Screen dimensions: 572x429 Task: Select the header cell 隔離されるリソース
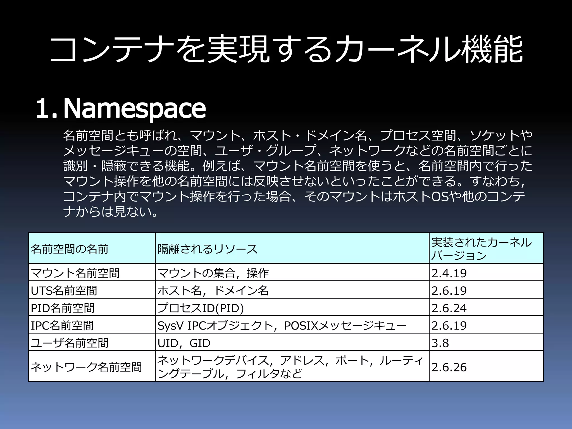[x=207, y=249]
